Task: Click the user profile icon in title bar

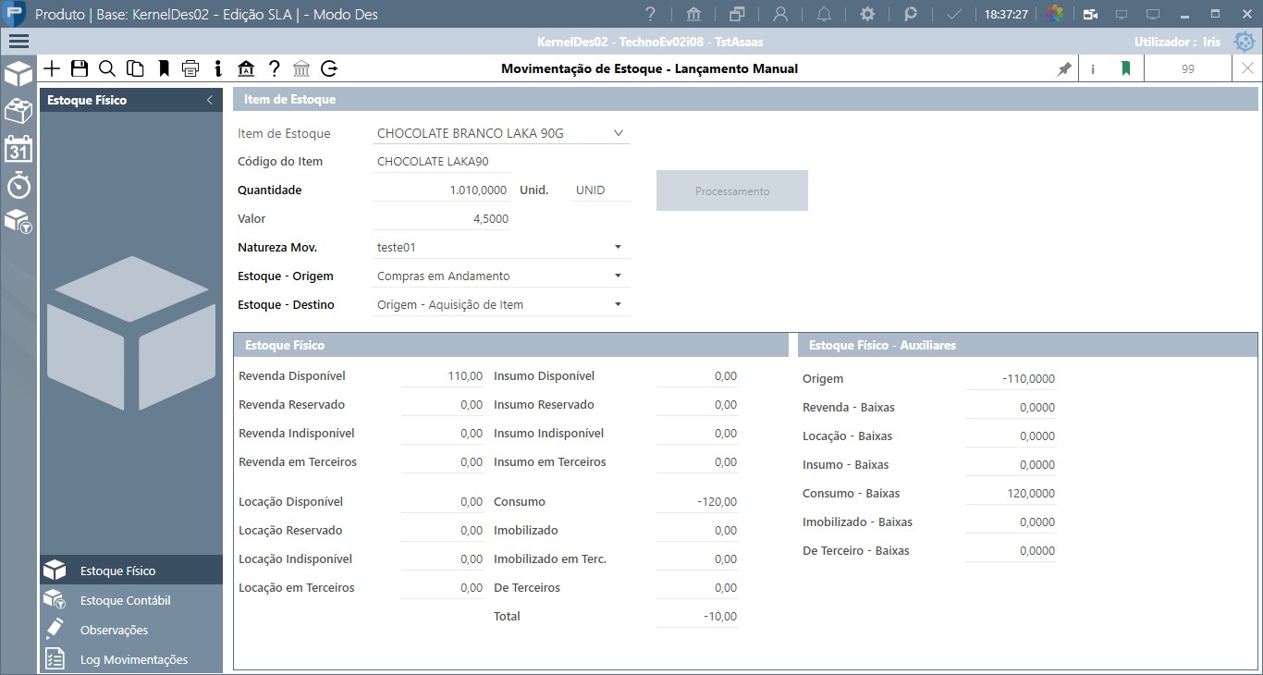Action: click(x=780, y=14)
